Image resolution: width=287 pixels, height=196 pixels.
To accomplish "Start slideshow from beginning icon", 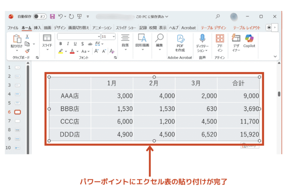I will [80, 16].
